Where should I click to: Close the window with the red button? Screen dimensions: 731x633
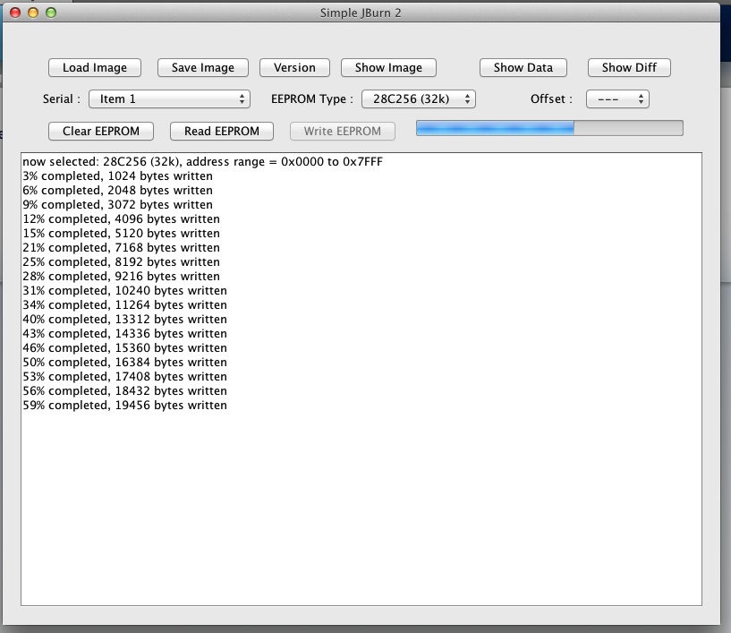click(15, 13)
